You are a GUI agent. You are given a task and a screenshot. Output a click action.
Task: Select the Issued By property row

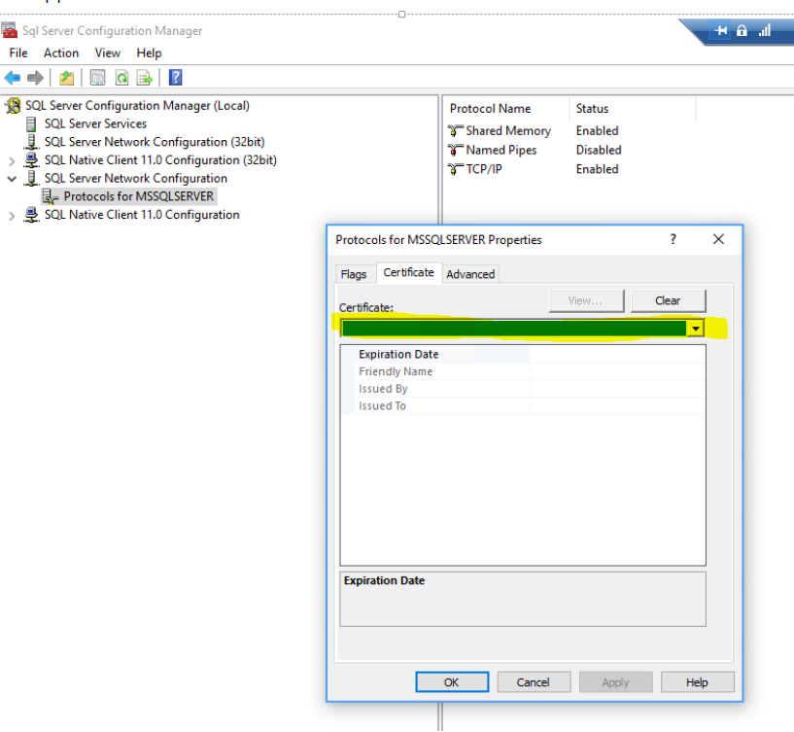point(523,389)
